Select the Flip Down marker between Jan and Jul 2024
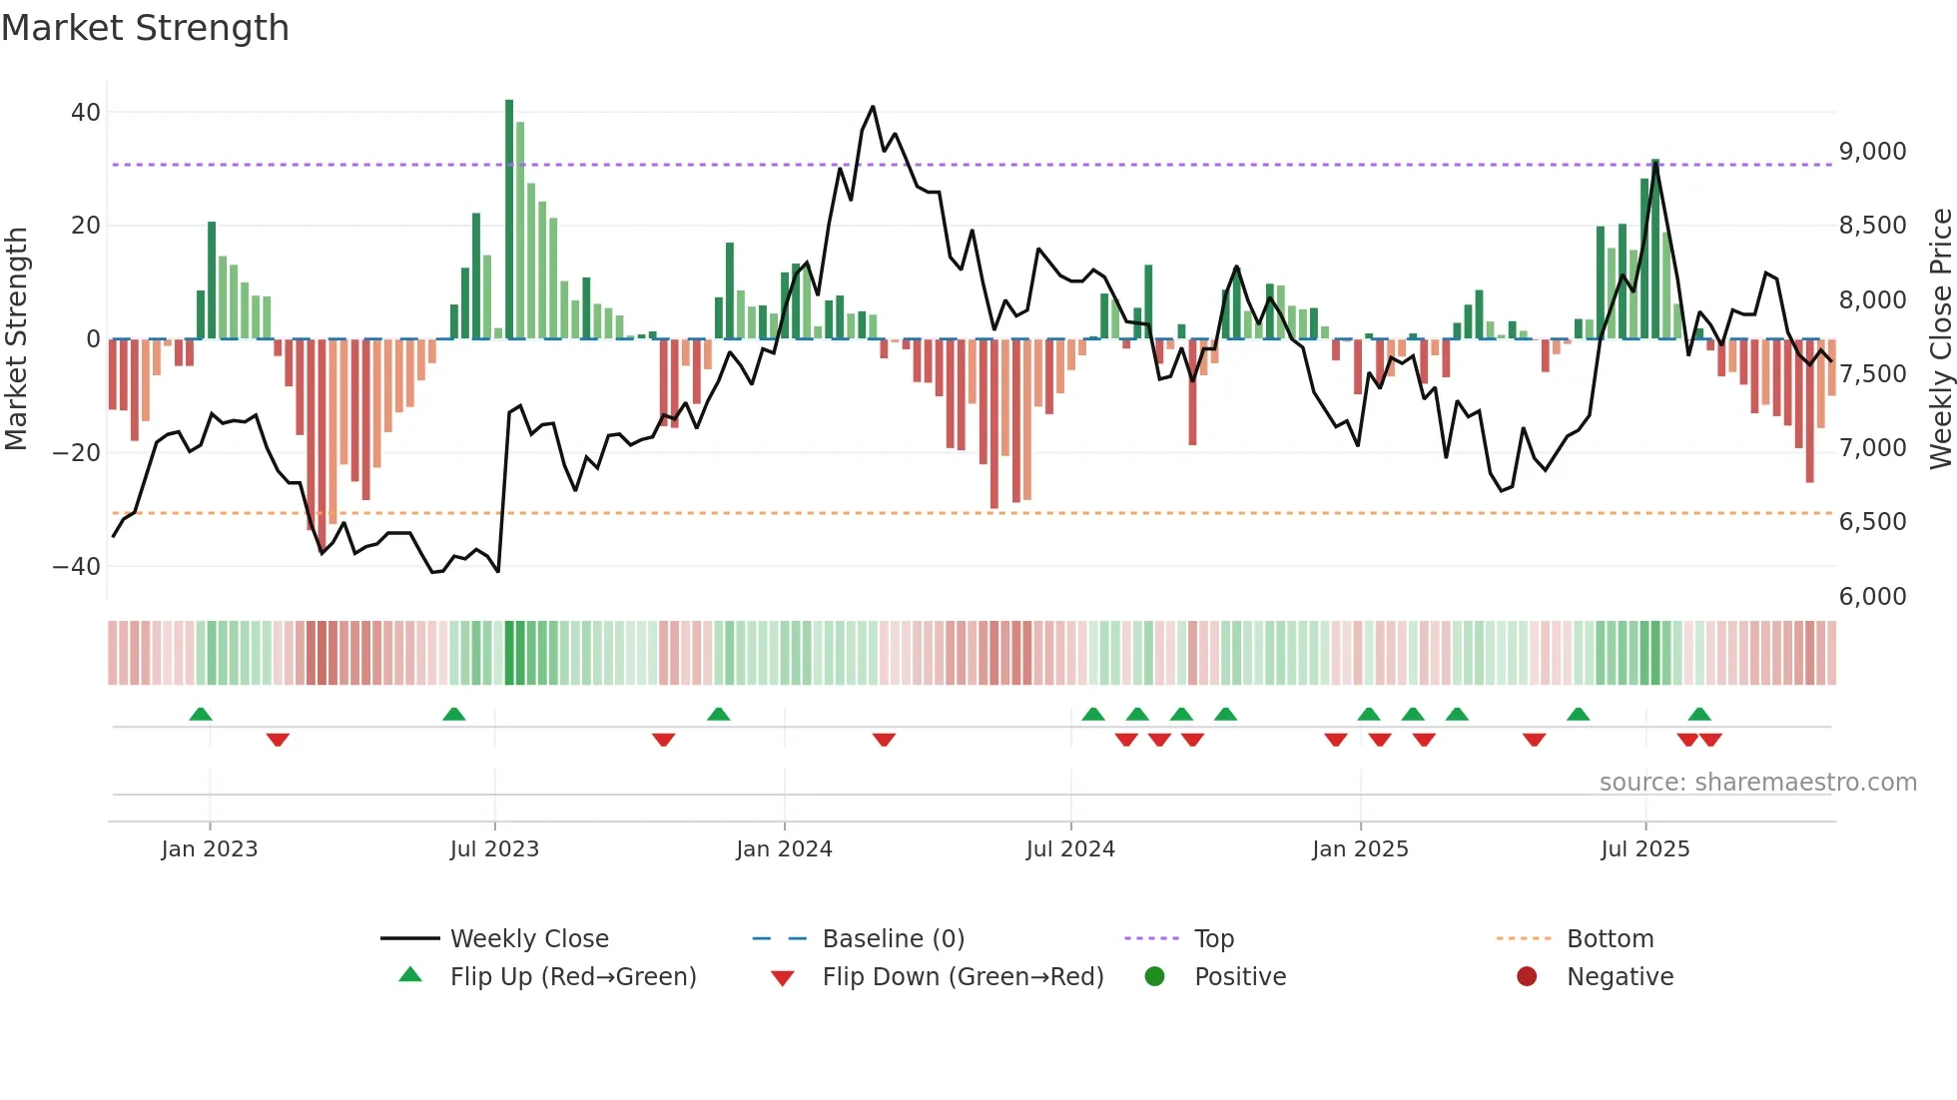This screenshot has width=1957, height=1100. click(884, 740)
